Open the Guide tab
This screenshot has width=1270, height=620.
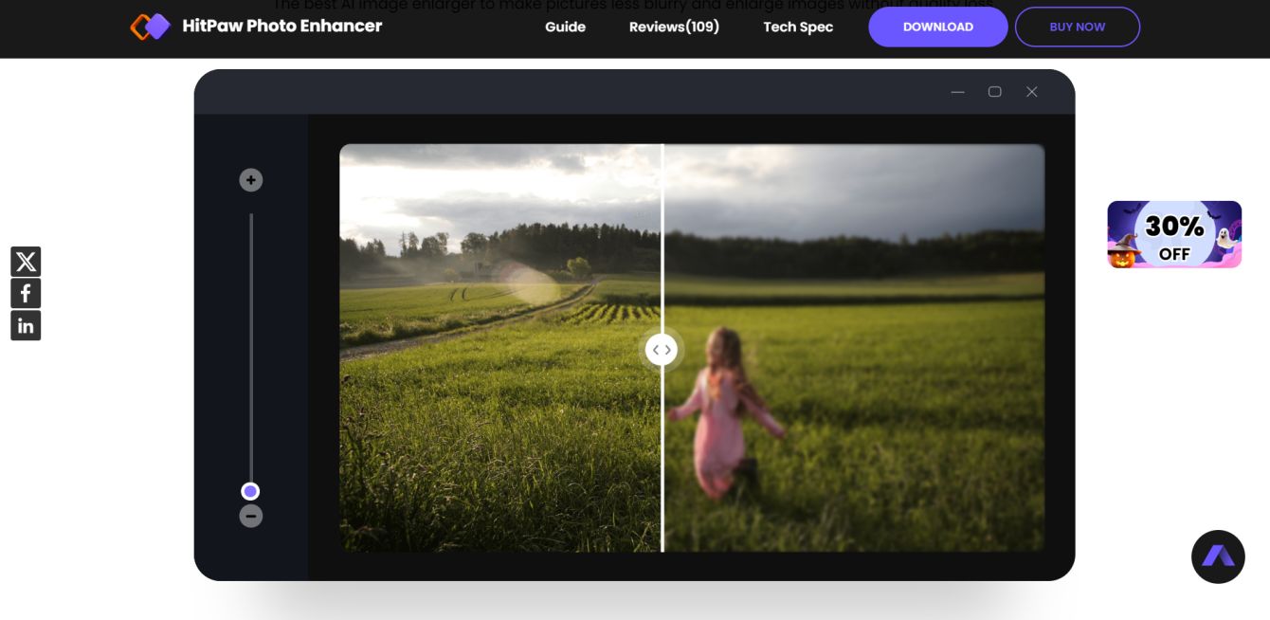pos(565,27)
